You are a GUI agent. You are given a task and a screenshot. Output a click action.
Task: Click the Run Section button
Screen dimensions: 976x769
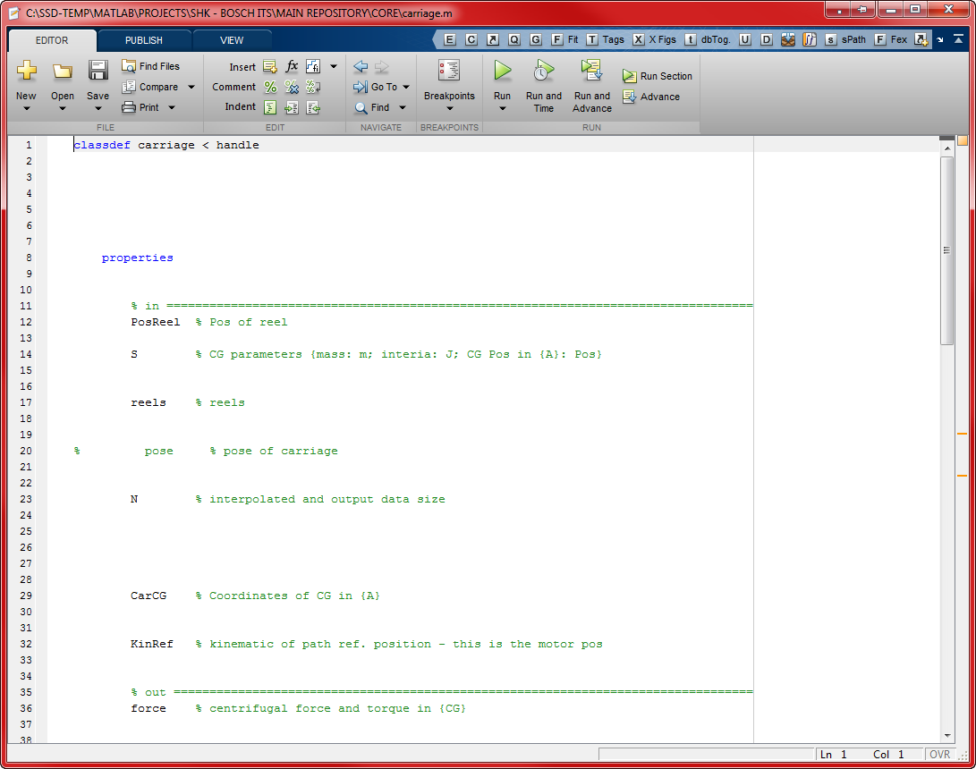point(658,76)
